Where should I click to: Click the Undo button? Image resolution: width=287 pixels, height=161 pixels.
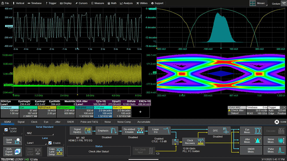click(284, 3)
